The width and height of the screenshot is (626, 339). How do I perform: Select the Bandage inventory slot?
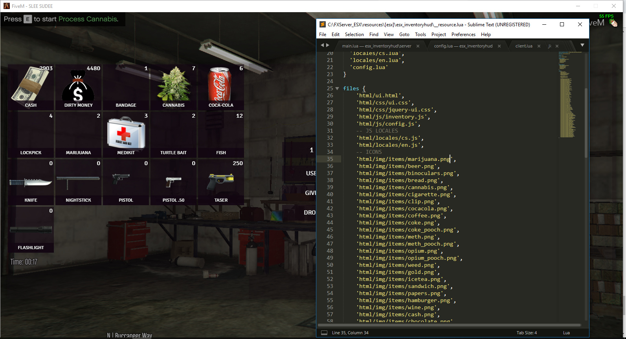[126, 87]
